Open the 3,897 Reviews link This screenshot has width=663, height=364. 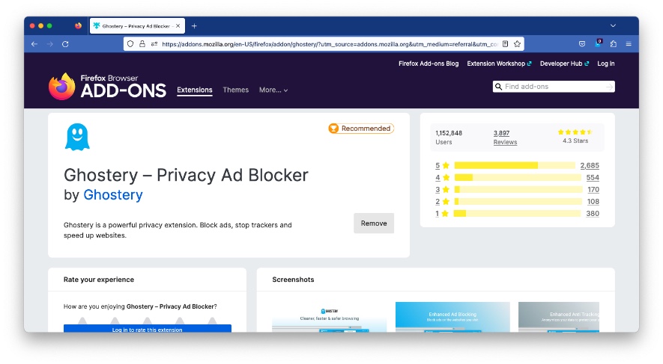click(x=501, y=133)
